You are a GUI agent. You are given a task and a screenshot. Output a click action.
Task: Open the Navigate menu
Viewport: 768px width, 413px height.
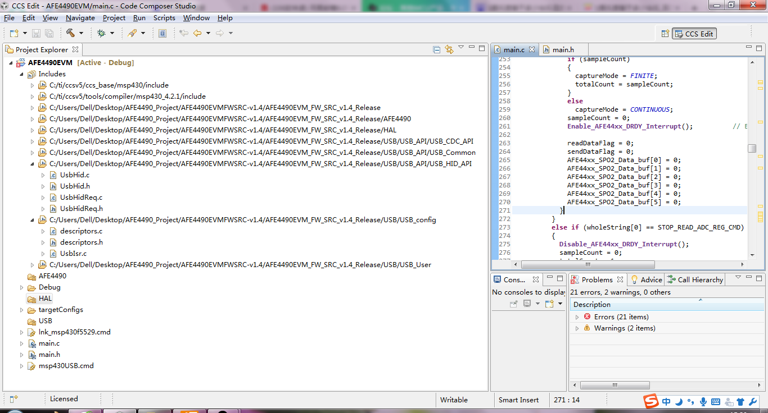[80, 18]
